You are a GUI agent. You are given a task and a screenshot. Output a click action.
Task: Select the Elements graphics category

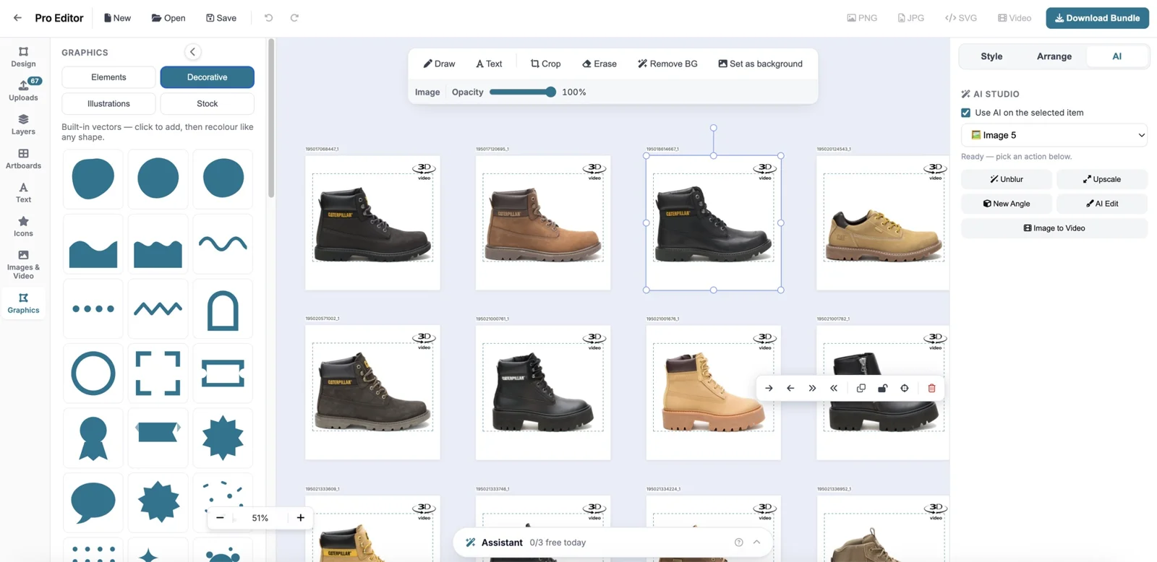click(108, 77)
